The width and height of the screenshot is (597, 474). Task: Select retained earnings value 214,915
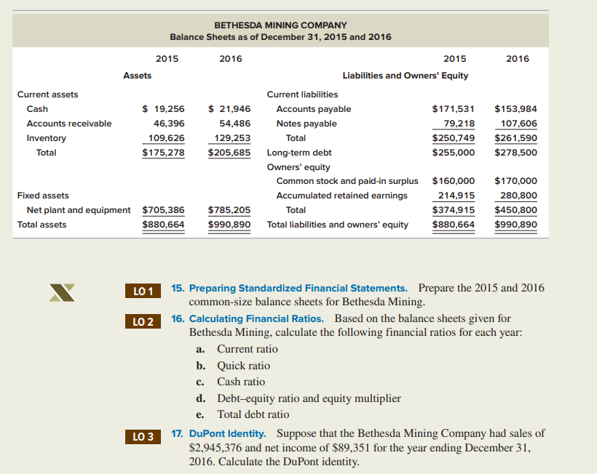pos(456,196)
